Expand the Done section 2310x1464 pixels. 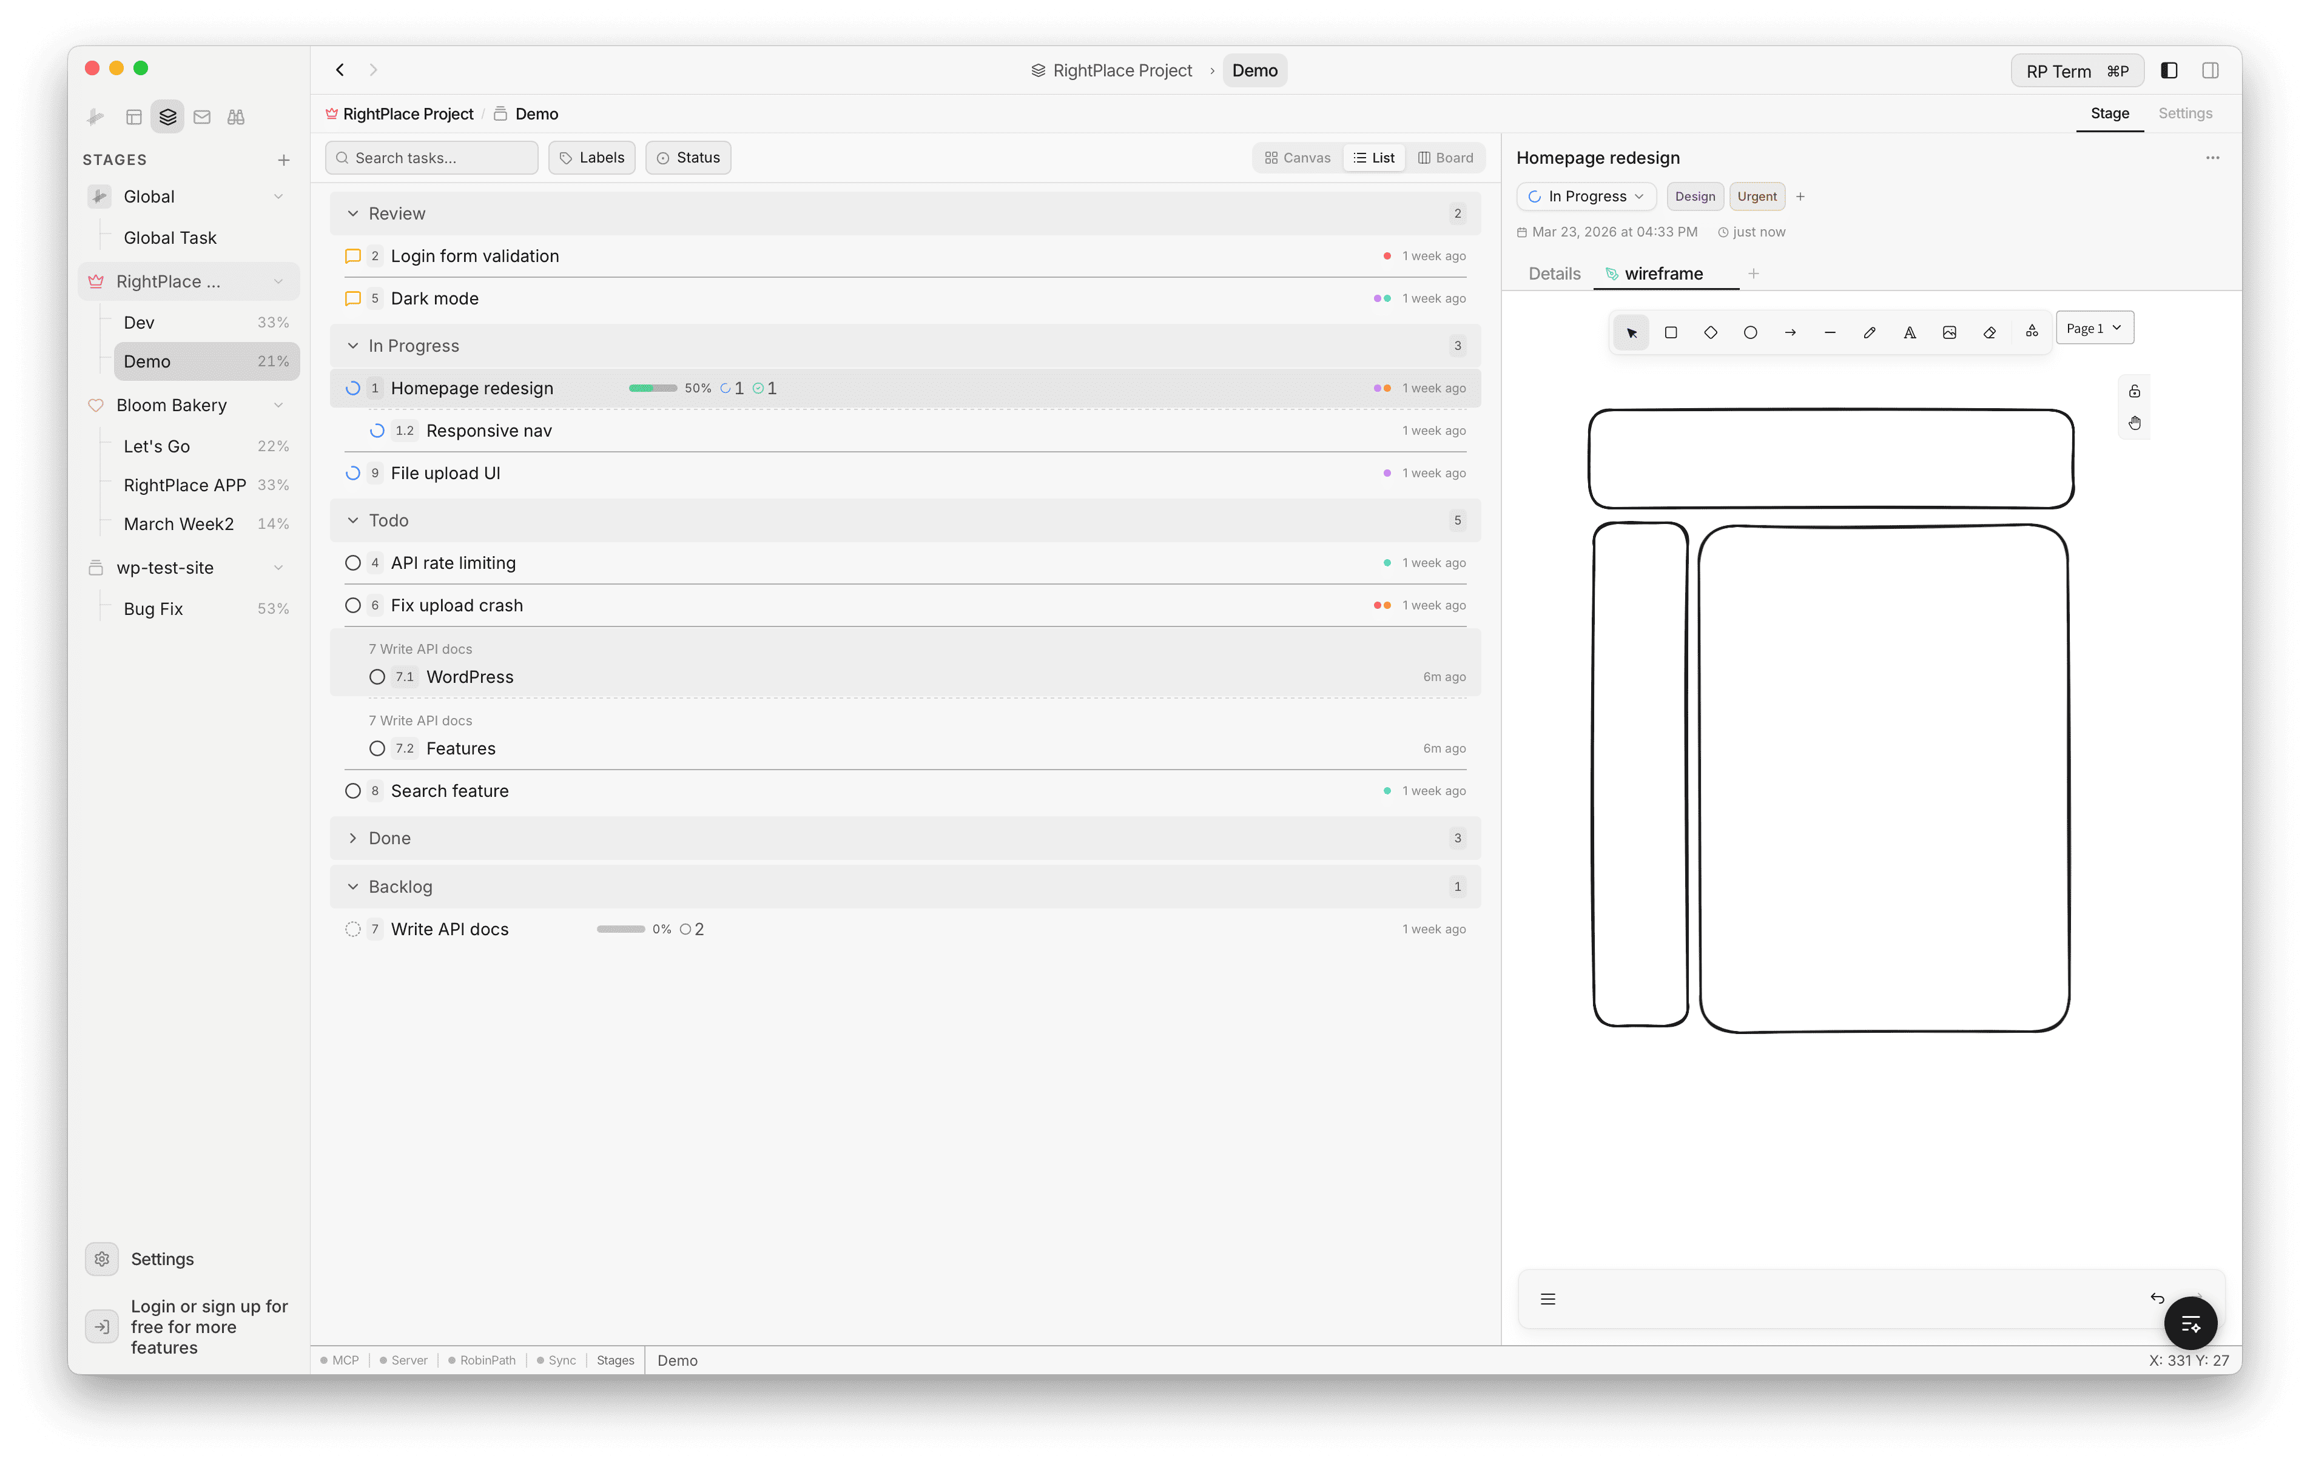coord(354,838)
